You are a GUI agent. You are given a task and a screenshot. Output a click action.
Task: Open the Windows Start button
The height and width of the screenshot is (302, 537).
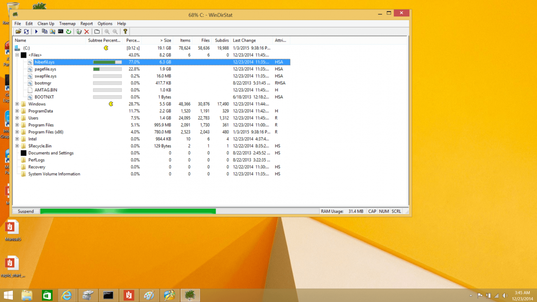click(8, 295)
